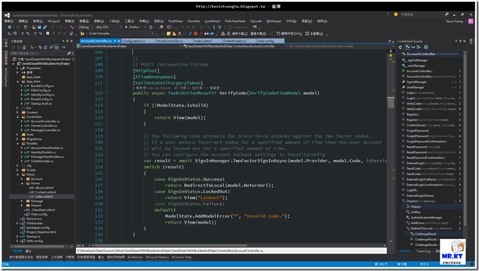479x271 pixels.
Task: Toggle CodeMaid Spade file-order sort icon
Action: click(x=408, y=47)
